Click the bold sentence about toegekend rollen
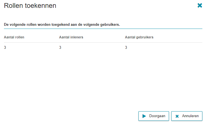This screenshot has width=206, height=125. 62,25
